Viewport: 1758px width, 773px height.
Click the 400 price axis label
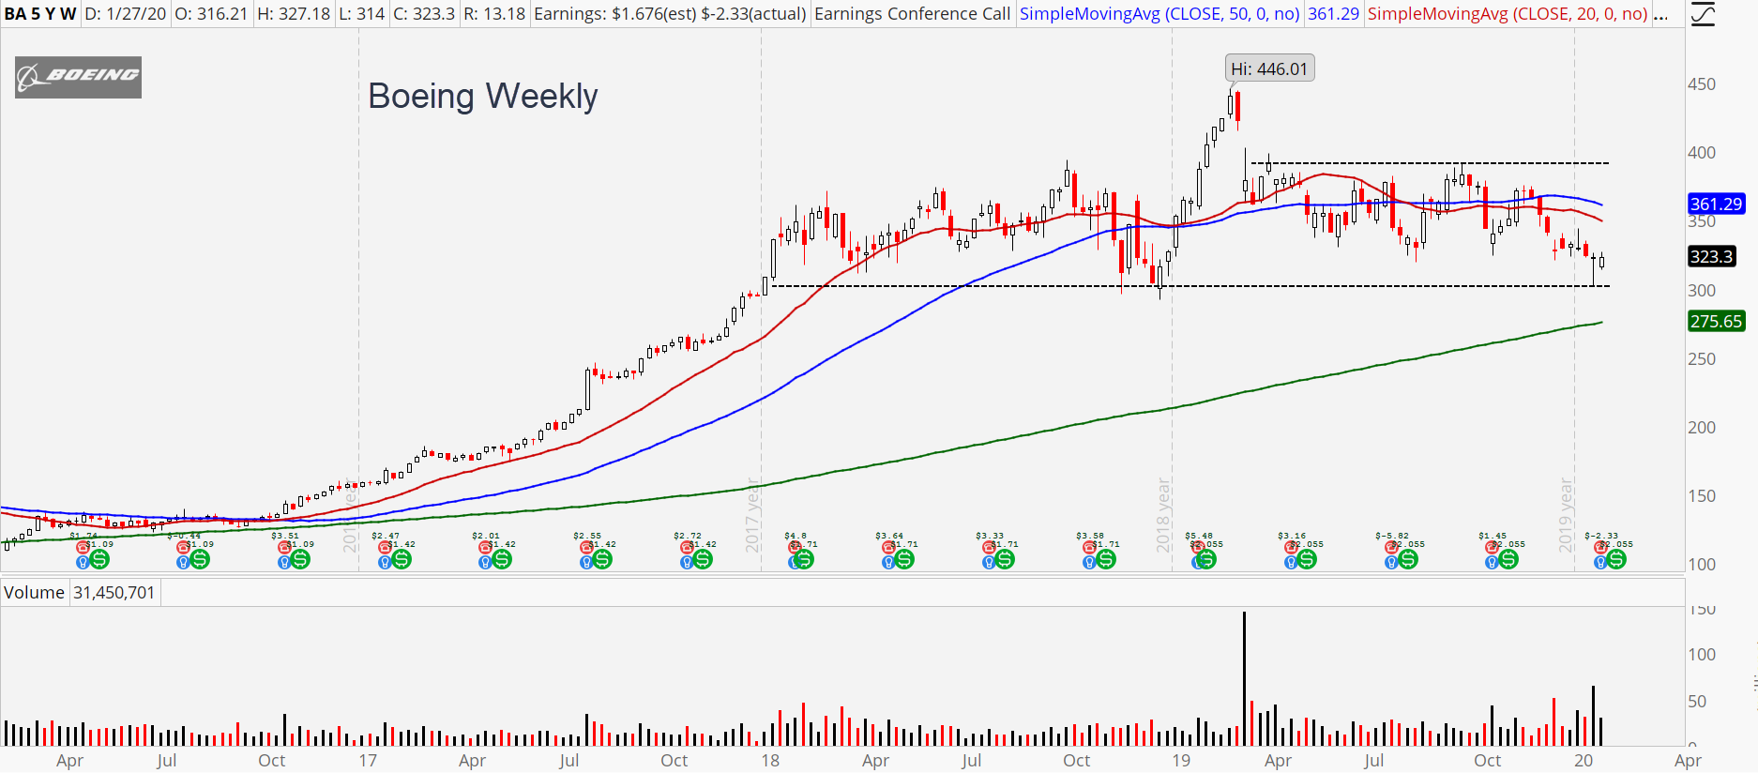[x=1702, y=152]
